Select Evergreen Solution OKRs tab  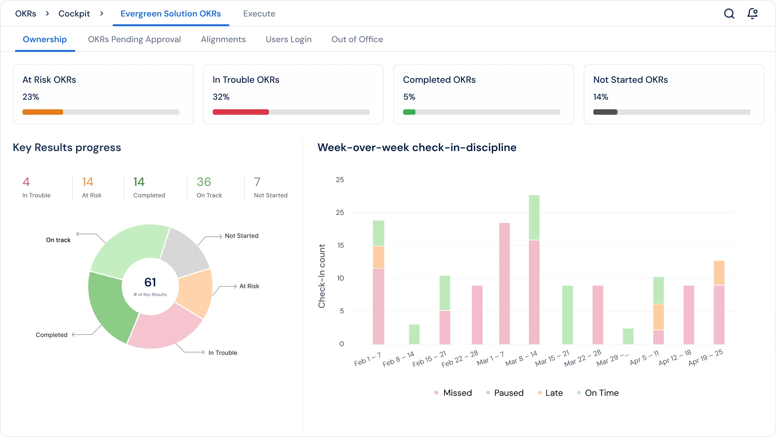171,14
